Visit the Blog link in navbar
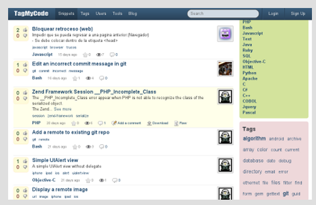This screenshot has height=205, width=316. click(133, 14)
